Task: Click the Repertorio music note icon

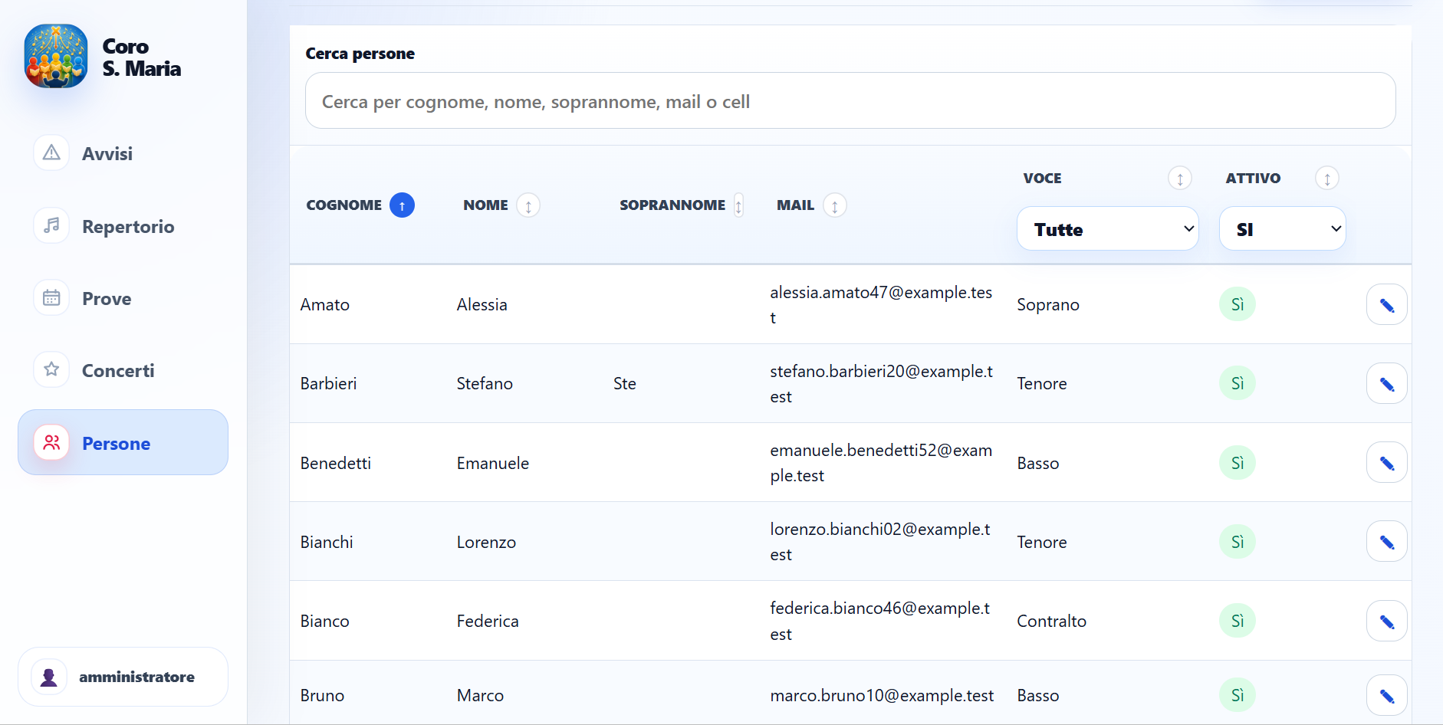Action: tap(51, 225)
